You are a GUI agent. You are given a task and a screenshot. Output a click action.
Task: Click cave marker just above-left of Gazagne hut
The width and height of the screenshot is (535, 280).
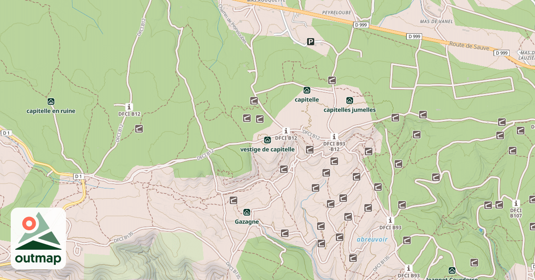click(x=233, y=200)
